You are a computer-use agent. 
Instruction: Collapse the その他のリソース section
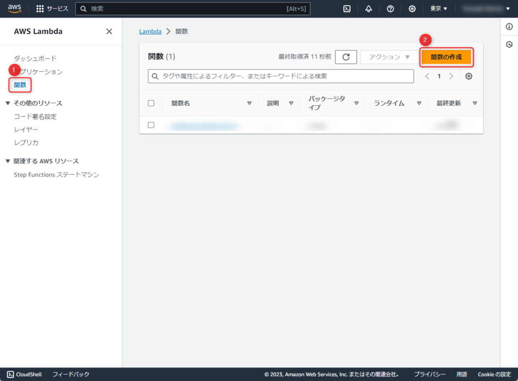(x=8, y=103)
